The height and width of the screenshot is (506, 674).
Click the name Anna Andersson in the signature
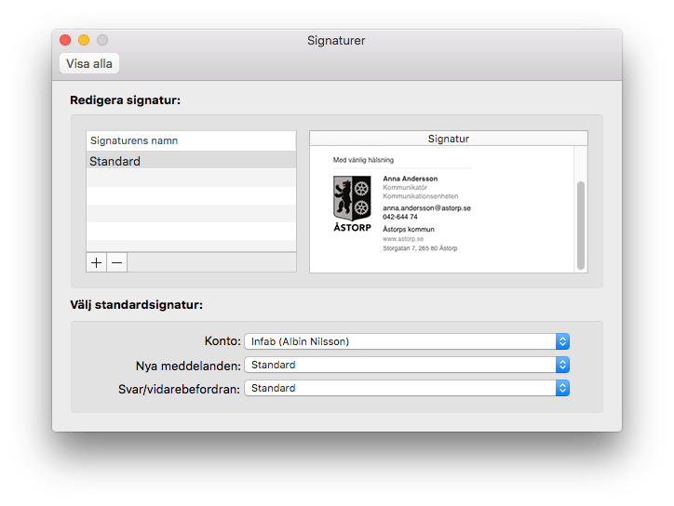click(410, 179)
